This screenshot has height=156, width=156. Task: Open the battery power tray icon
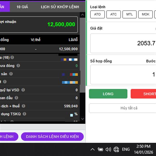[100, 149]
